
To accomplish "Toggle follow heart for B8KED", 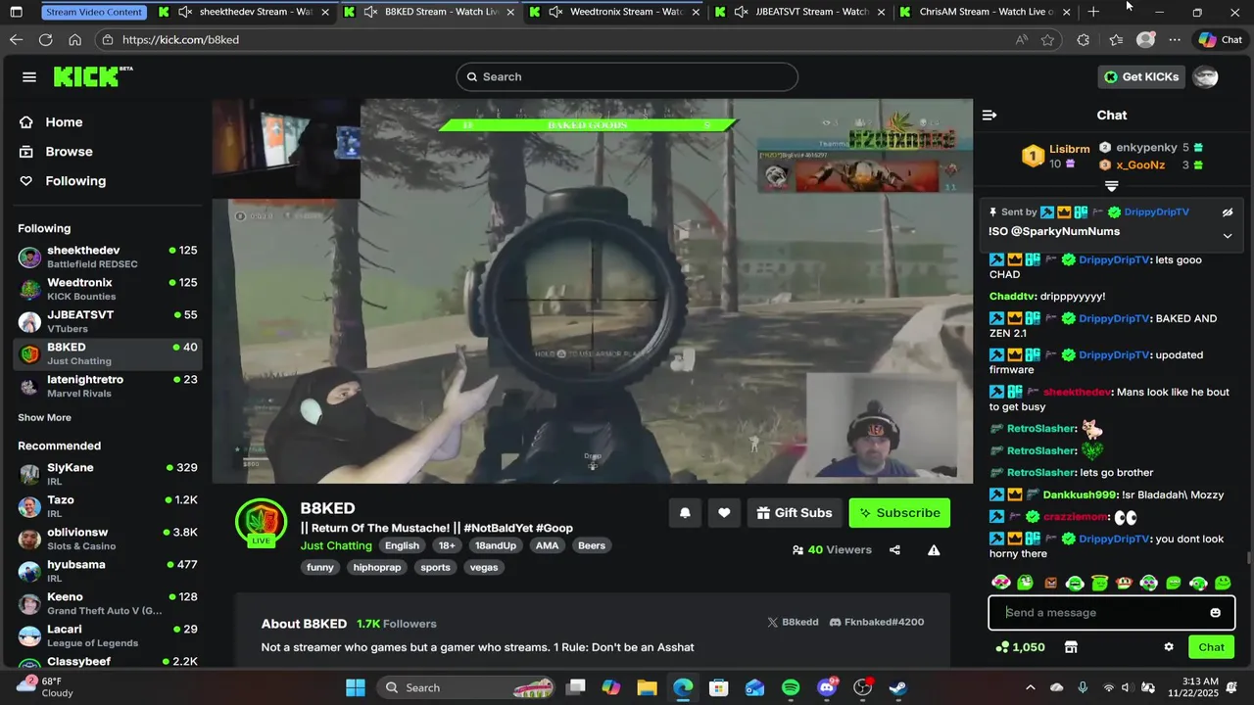I will (724, 513).
